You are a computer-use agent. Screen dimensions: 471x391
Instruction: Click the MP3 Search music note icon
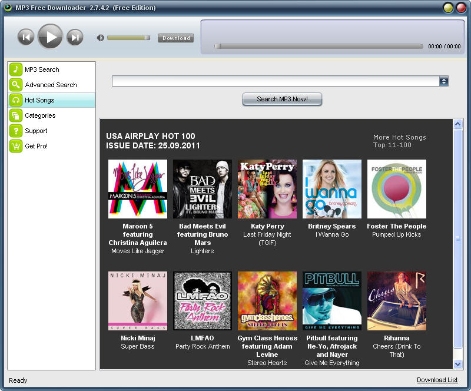pyautogui.click(x=16, y=69)
